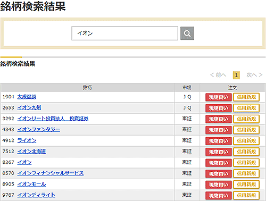Open the イオンリート投資法人 投資証券 link

click(53, 119)
